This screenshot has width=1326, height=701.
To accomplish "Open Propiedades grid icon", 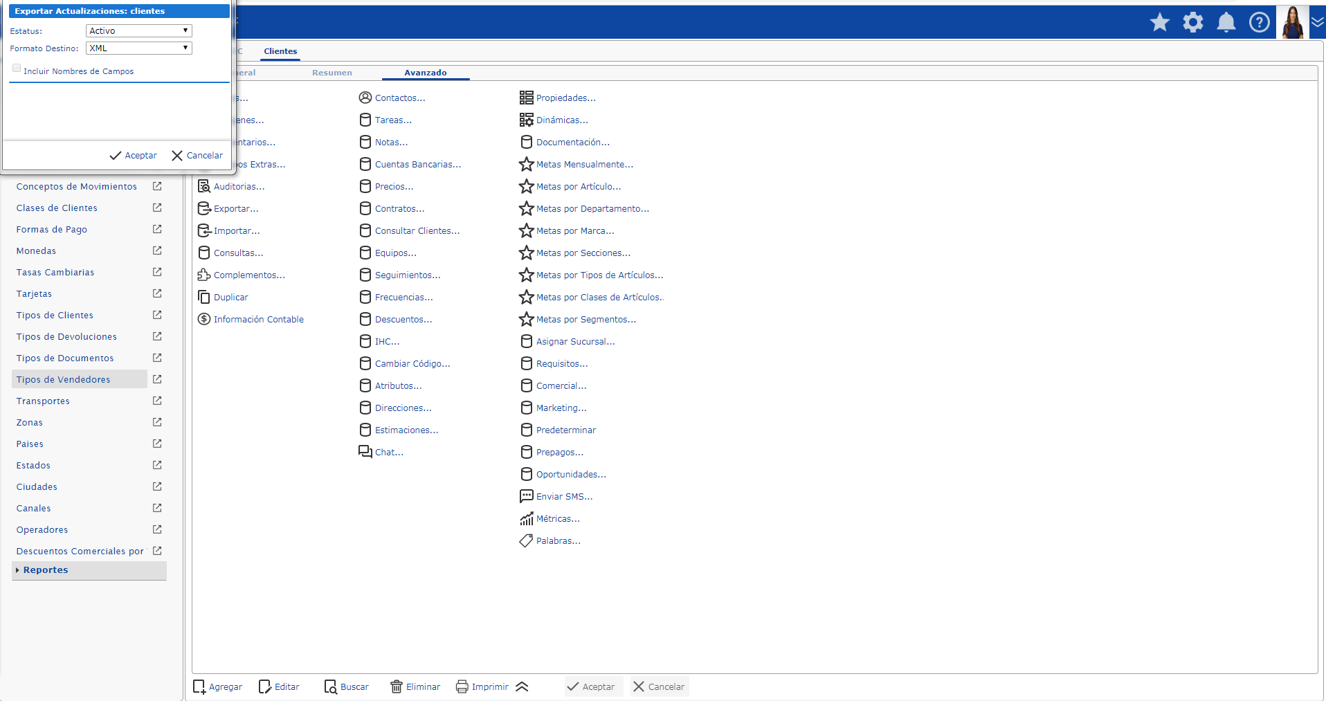I will [x=527, y=98].
